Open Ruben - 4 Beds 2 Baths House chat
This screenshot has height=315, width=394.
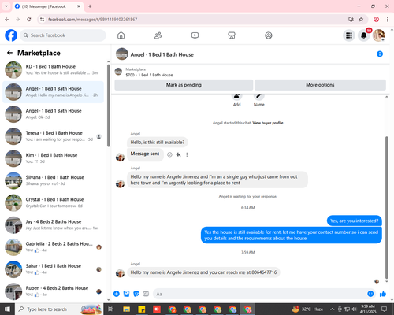click(53, 291)
